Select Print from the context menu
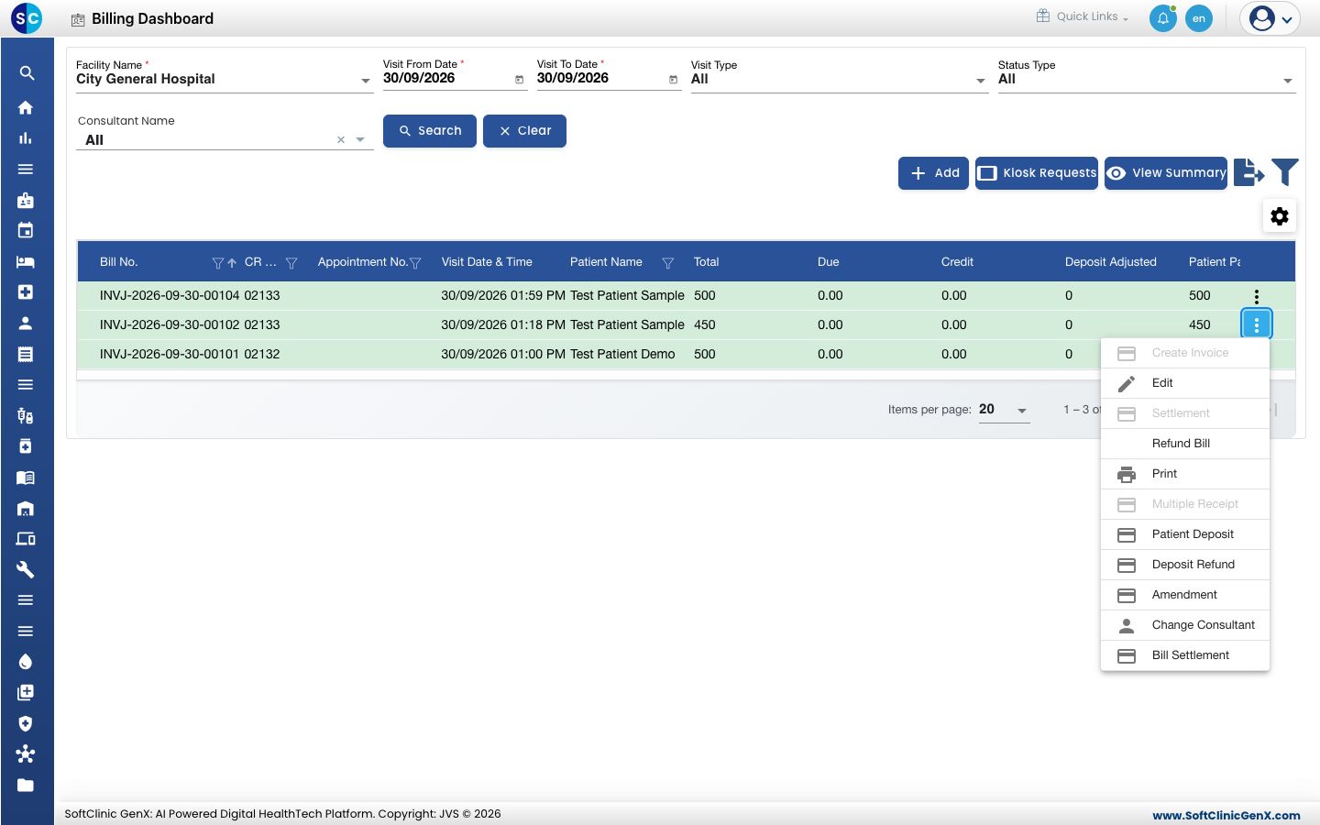Screen dimensions: 1320x825 pyautogui.click(x=1185, y=474)
